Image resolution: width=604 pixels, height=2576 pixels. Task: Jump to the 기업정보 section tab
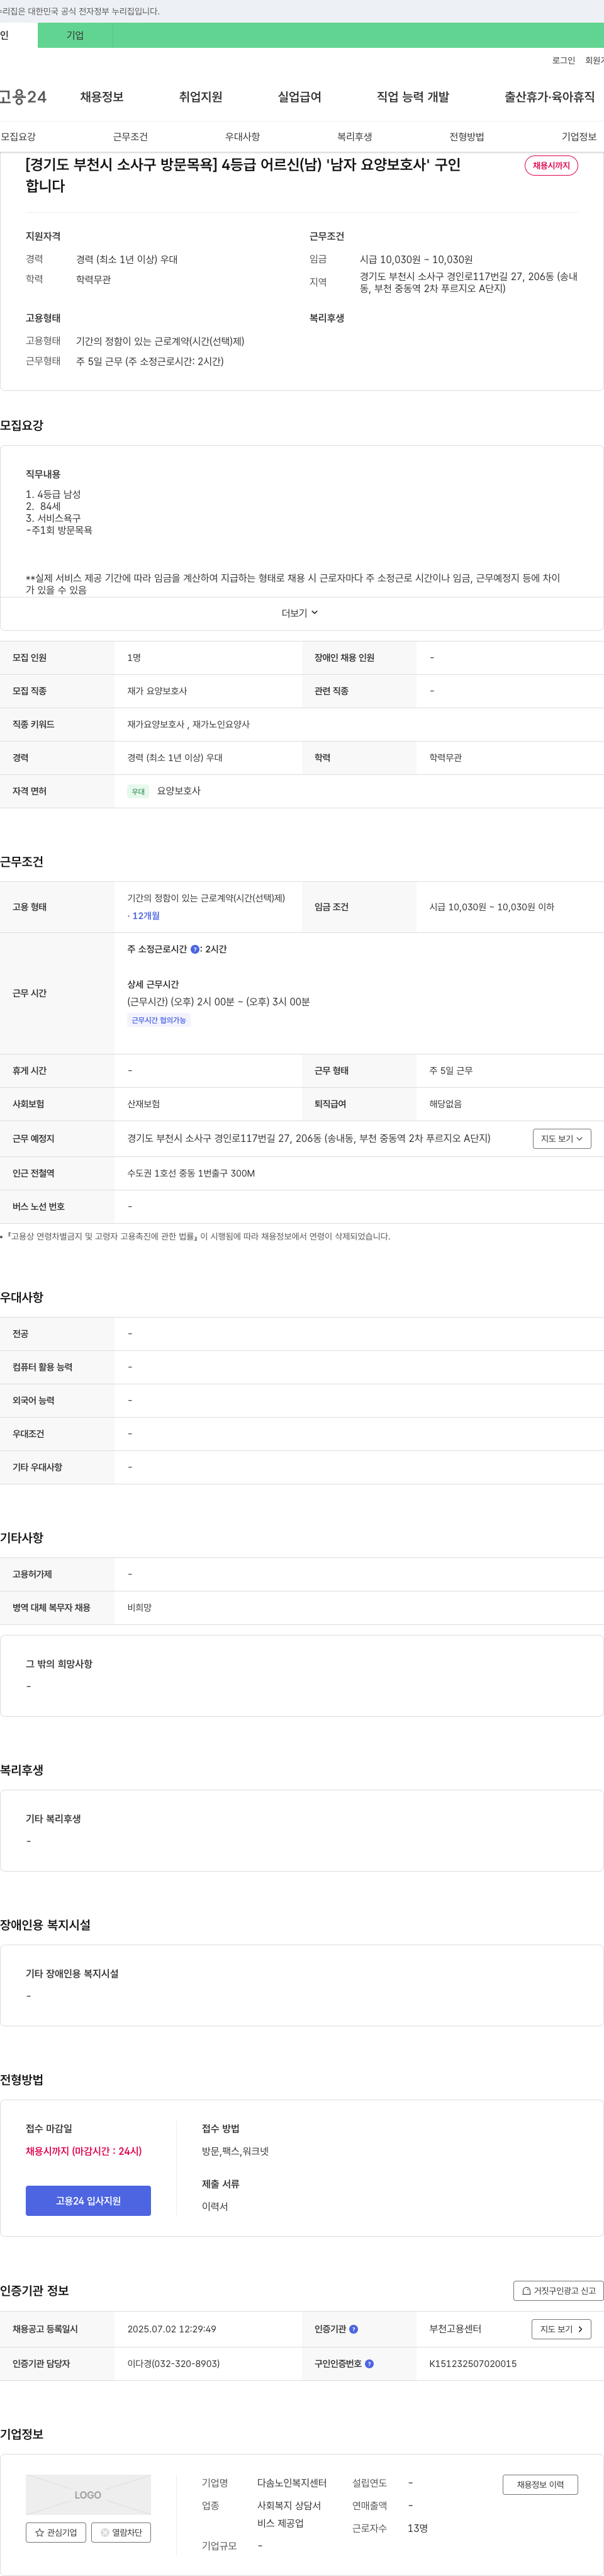coord(578,137)
